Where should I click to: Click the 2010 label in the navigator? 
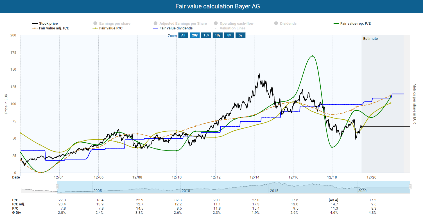click(186, 191)
